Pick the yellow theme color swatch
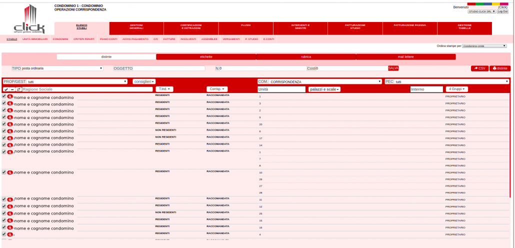The image size is (515, 248). [496, 4]
